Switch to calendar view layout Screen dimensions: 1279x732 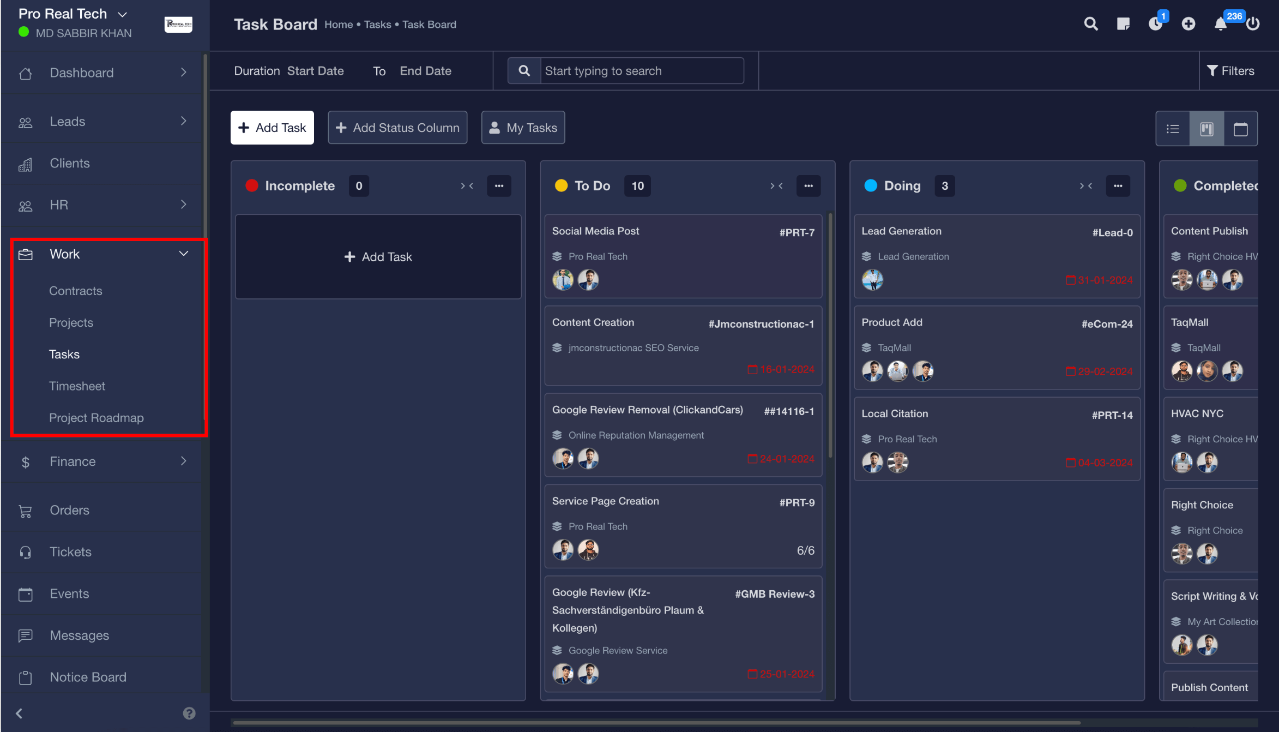tap(1241, 129)
